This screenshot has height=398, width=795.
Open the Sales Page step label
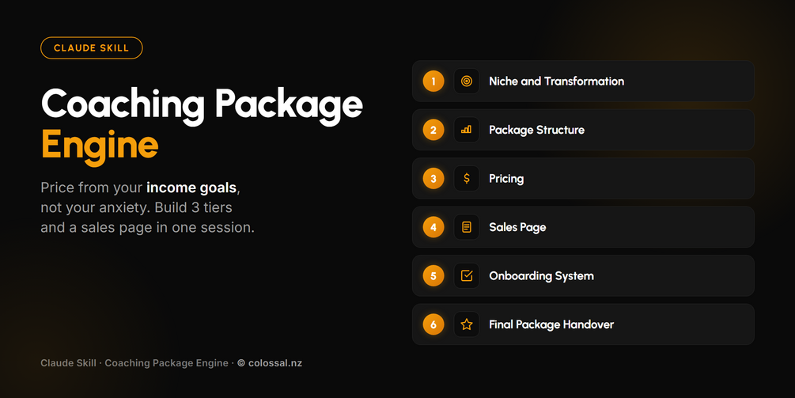[x=517, y=228]
